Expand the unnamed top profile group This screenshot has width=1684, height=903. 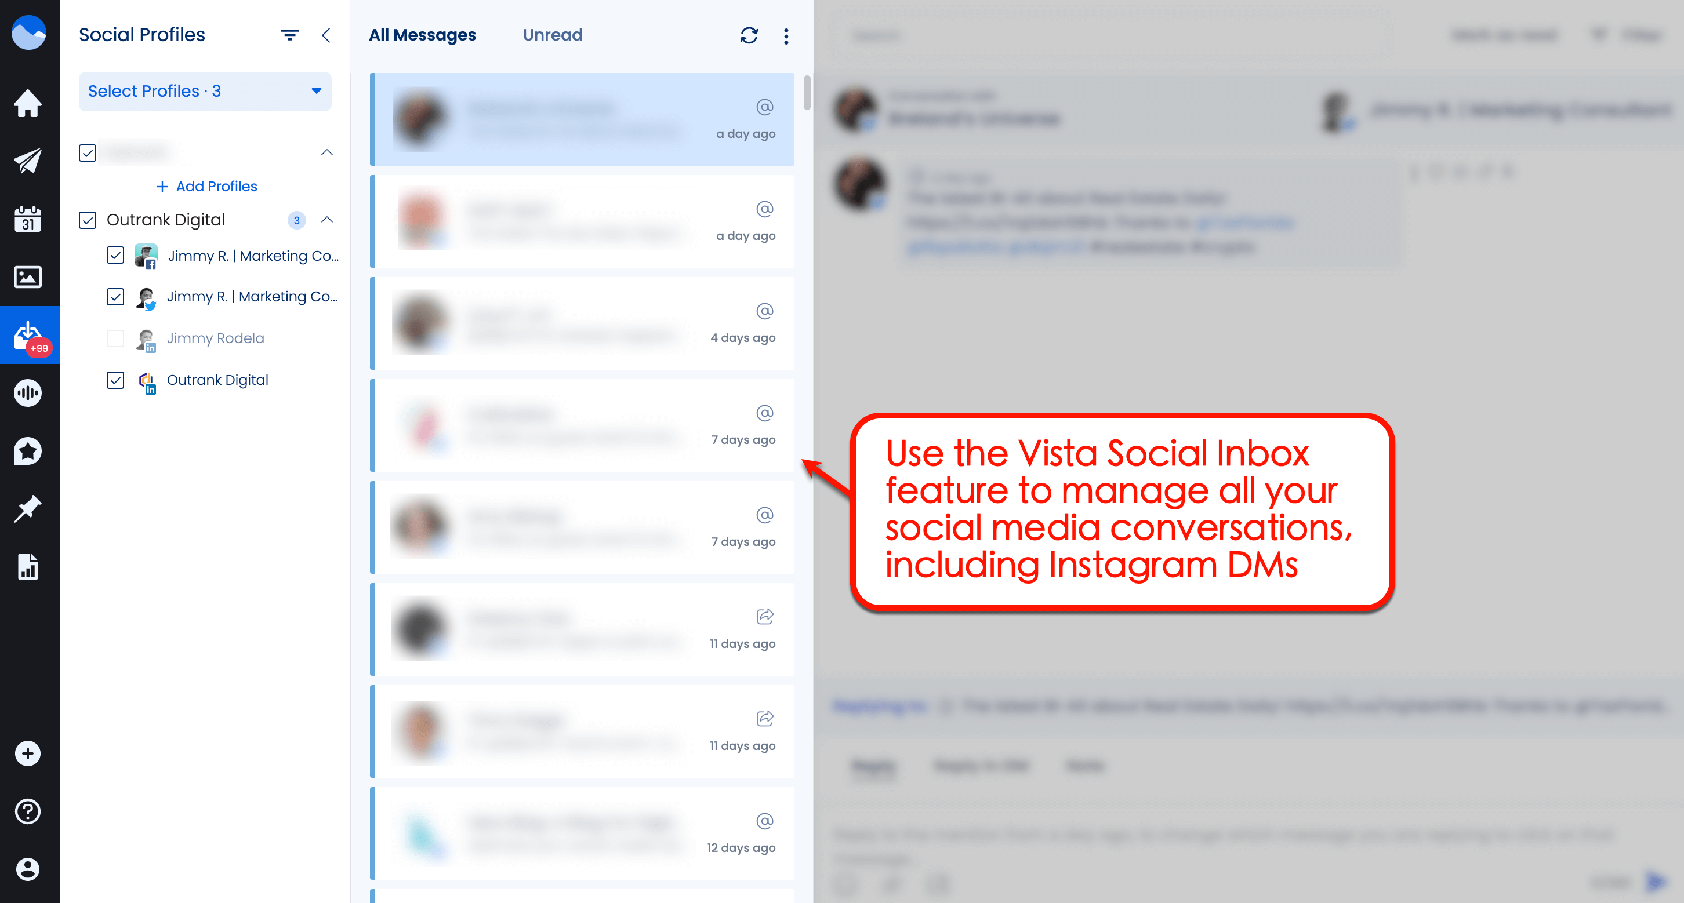326,151
